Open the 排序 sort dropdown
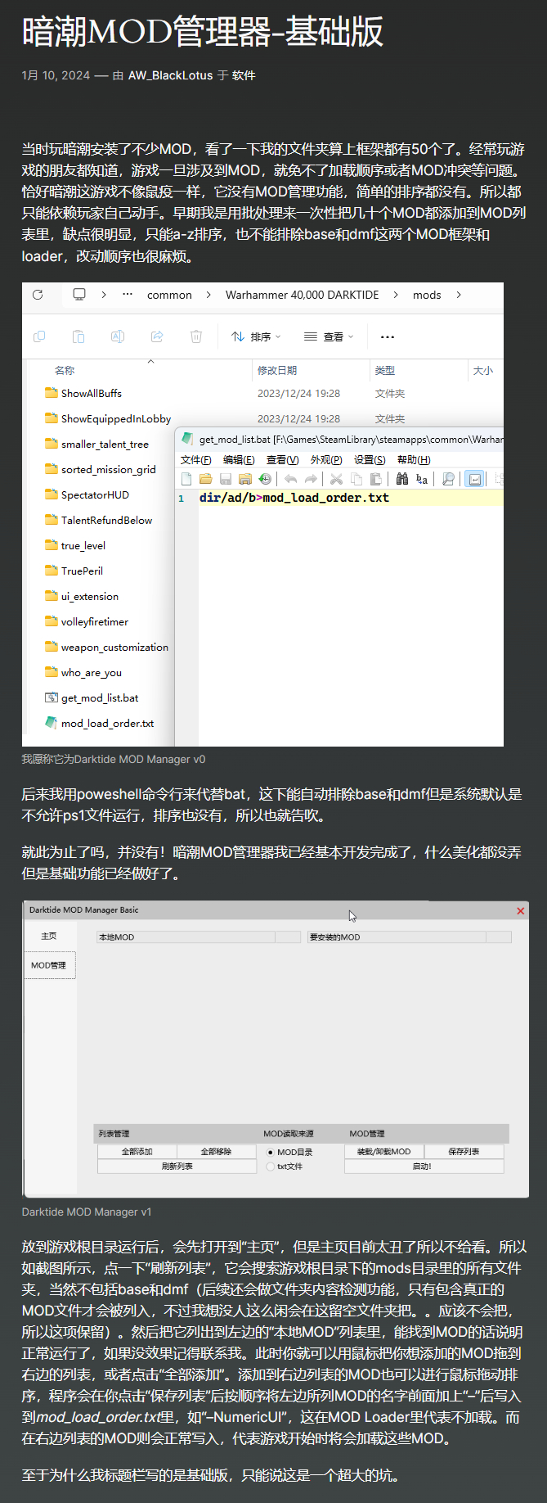This screenshot has width=547, height=1503. 256,336
